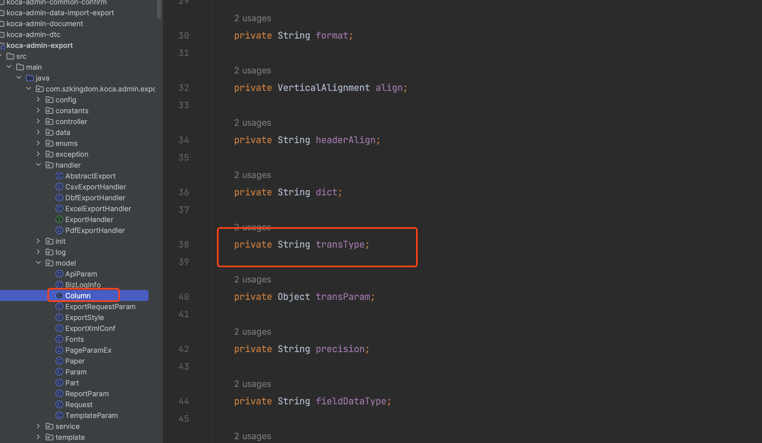Click the ExportHandler interface icon
The width and height of the screenshot is (762, 443).
point(59,220)
